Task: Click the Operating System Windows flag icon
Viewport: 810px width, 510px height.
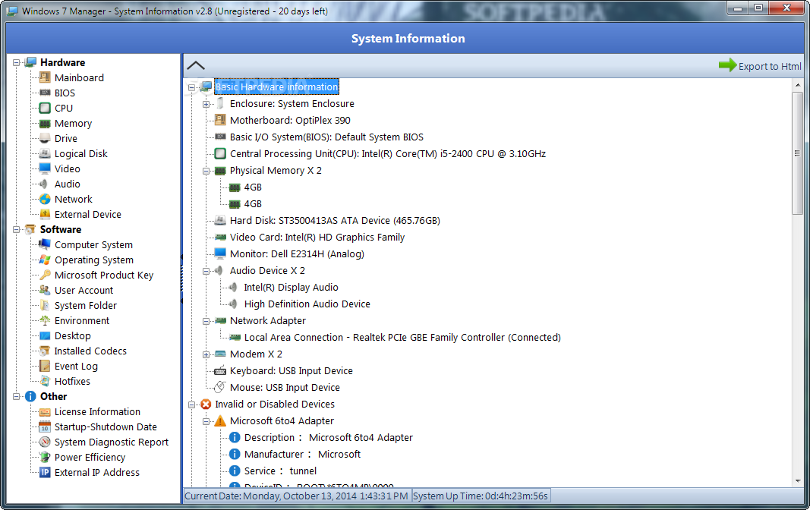Action: 45,260
